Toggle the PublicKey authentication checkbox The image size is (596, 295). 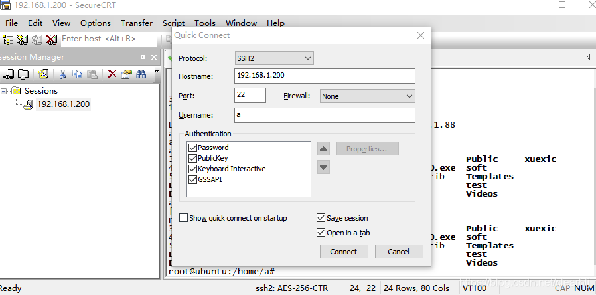pos(192,158)
